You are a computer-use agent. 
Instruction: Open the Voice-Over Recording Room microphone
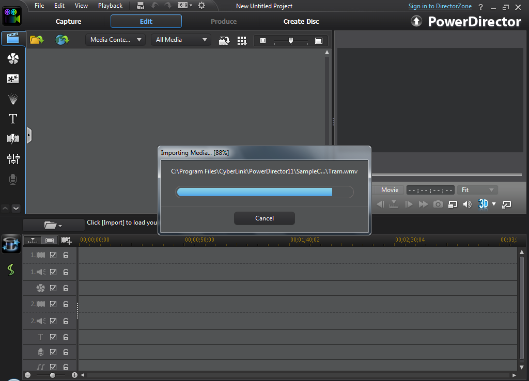13,179
